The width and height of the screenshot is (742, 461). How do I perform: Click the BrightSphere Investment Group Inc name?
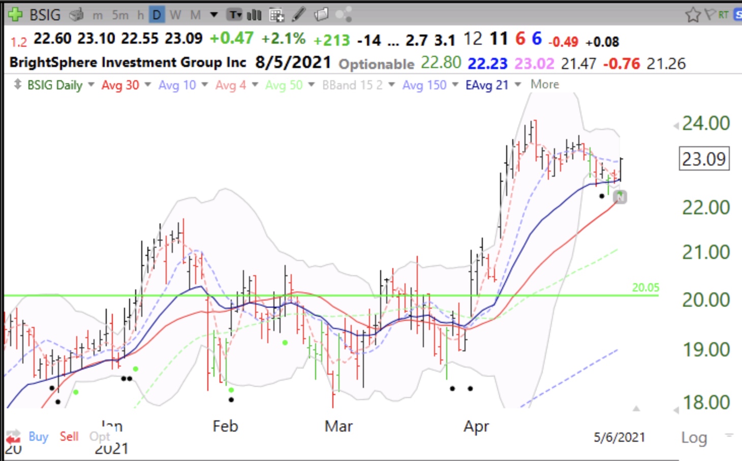click(x=128, y=62)
